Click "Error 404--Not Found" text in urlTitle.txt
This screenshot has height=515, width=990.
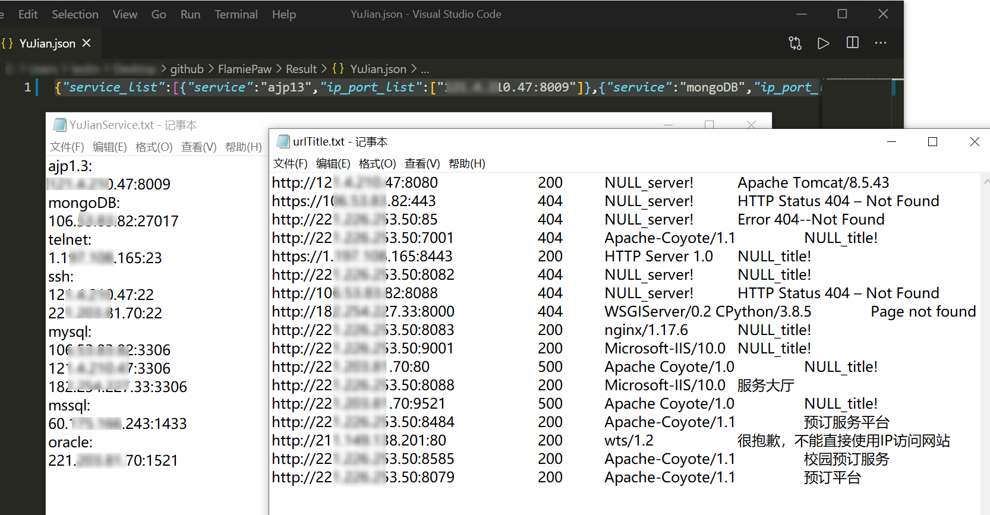[811, 219]
